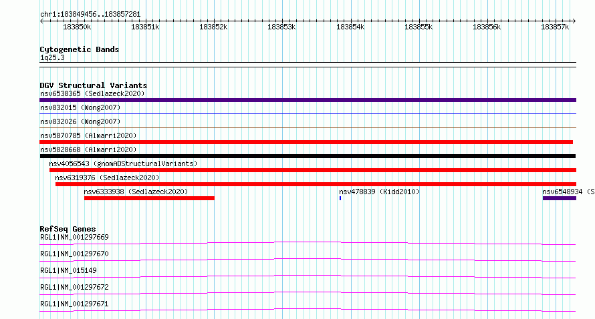Open variant nsv832015 (Wong2007) label
Screen dimensions: 595x319
[80, 107]
